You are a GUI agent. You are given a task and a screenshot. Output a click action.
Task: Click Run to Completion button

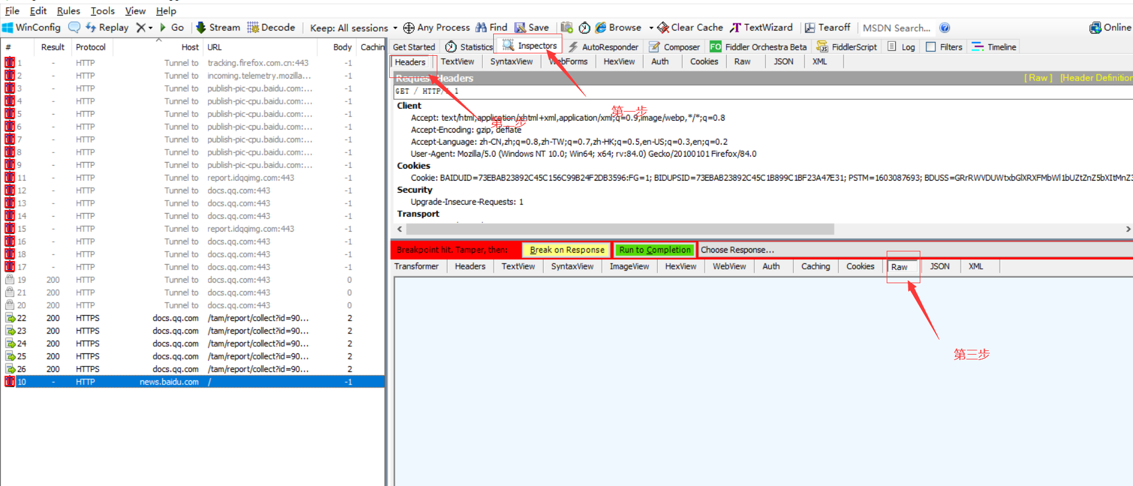point(655,250)
